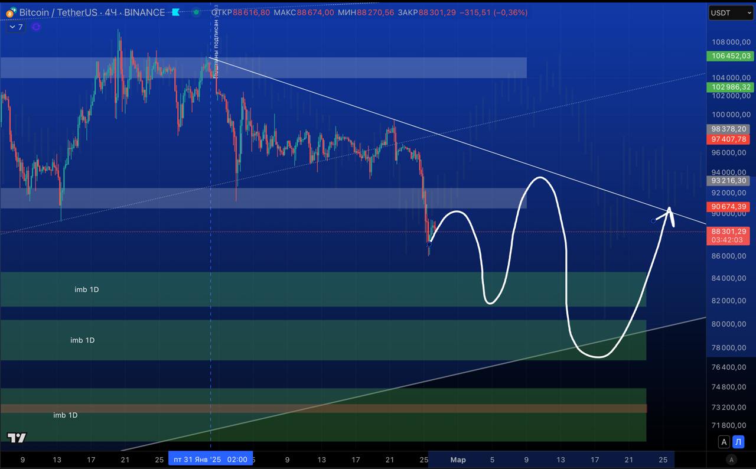The width and height of the screenshot is (756, 469).
Task: Select the green 106 452,03 price label
Action: tap(730, 56)
